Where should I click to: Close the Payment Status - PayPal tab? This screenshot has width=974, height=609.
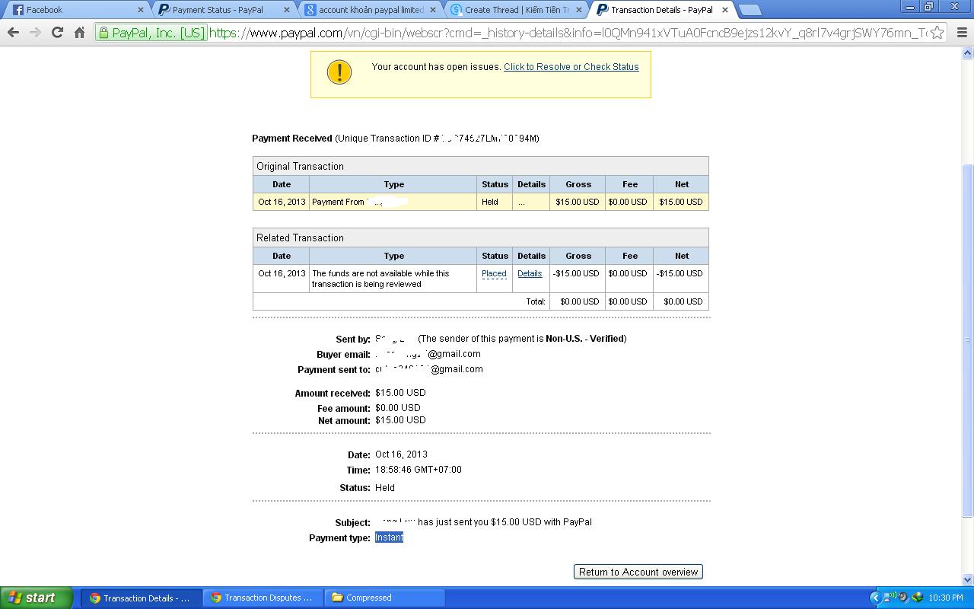(287, 10)
